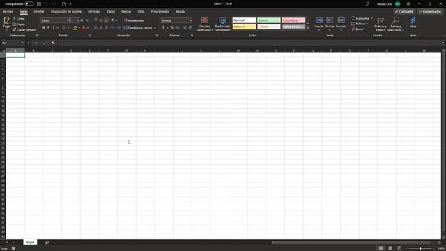Viewport: 446px width, 251px height.
Task: Open the Rellenar dropdown
Action: coord(360,24)
